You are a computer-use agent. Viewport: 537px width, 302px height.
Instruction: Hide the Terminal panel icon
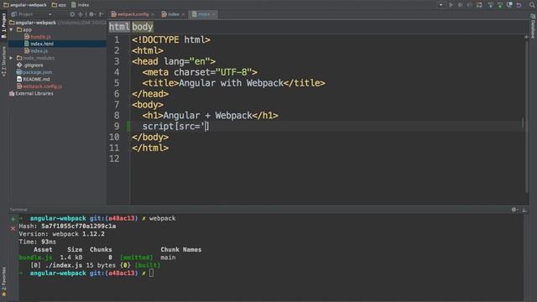[x=524, y=210]
